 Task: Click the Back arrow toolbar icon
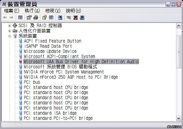click(x=5, y=18)
